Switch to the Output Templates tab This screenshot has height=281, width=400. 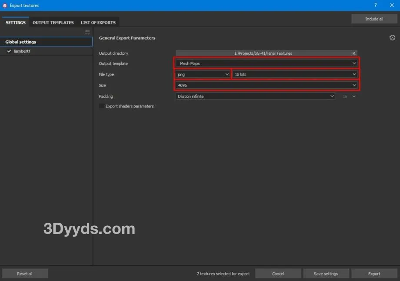[x=53, y=23]
